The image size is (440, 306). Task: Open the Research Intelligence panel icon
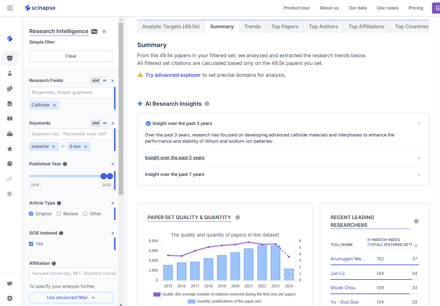coord(10,58)
